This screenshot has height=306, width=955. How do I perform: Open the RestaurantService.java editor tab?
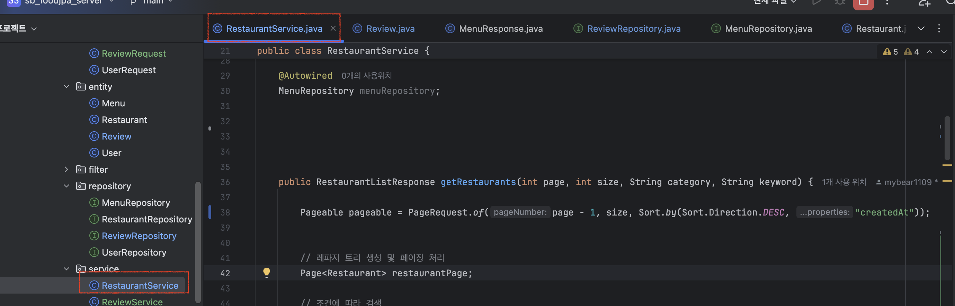tap(274, 28)
